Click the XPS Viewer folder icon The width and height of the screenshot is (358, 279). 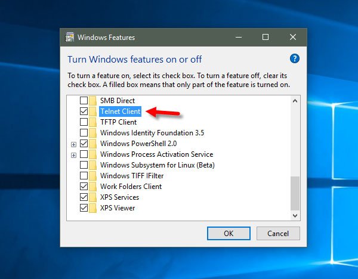pos(92,208)
